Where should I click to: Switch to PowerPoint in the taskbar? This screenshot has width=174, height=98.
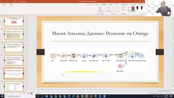point(87,96)
